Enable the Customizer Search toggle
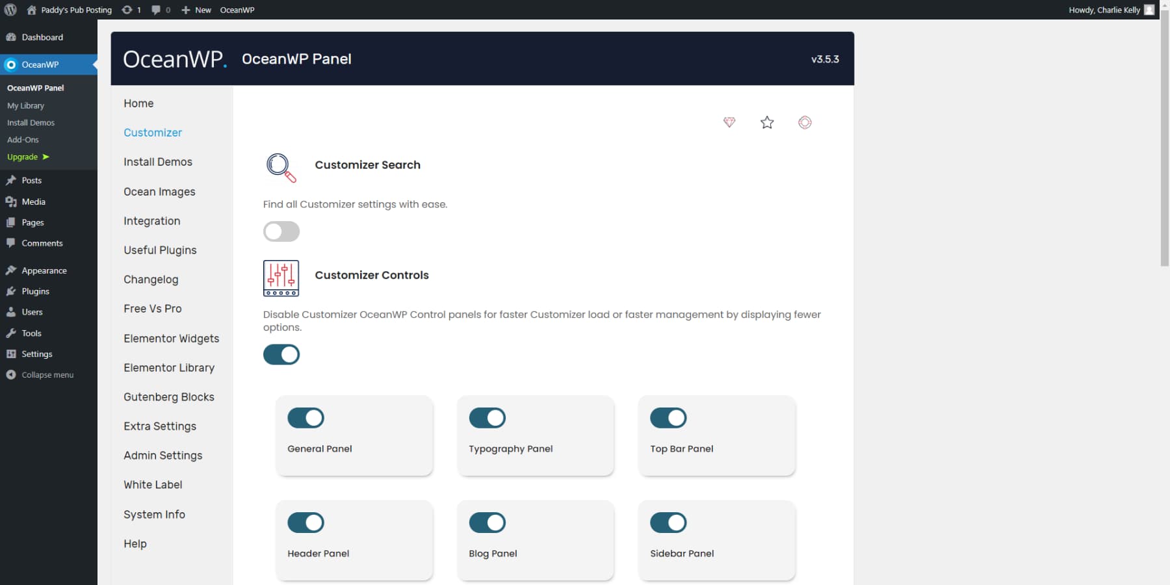Image resolution: width=1170 pixels, height=585 pixels. (281, 231)
